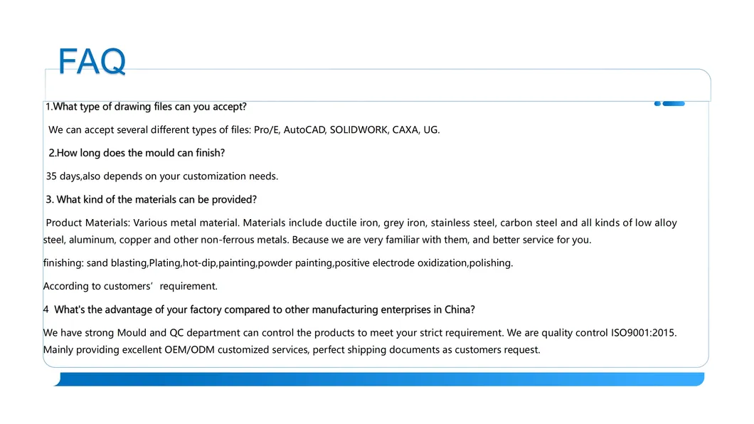
Task: Select question 2 about mould finish time
Action: pos(137,153)
